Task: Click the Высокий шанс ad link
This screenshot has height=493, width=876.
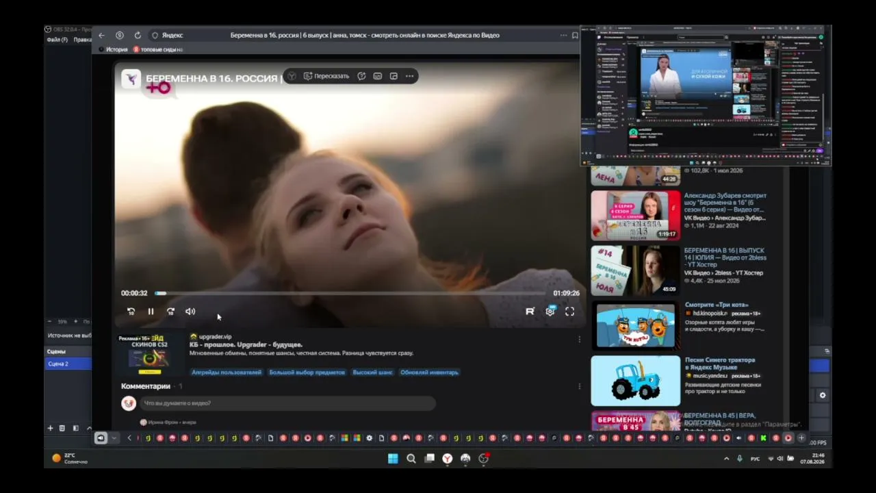Action: pos(372,372)
